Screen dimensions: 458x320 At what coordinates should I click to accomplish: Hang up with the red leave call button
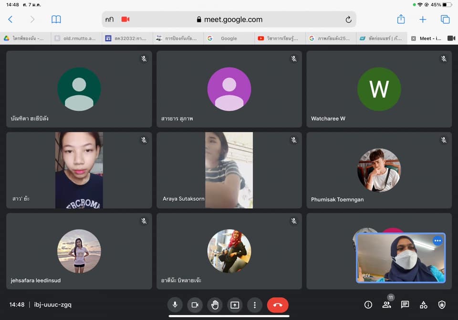coord(278,305)
